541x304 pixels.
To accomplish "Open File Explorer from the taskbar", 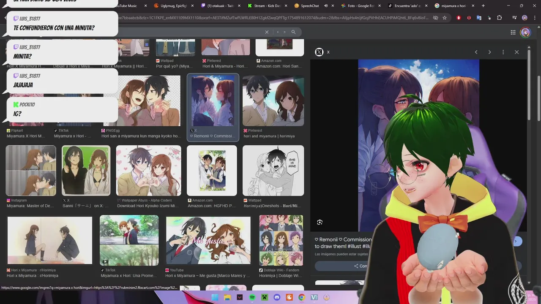I will pos(227,297).
